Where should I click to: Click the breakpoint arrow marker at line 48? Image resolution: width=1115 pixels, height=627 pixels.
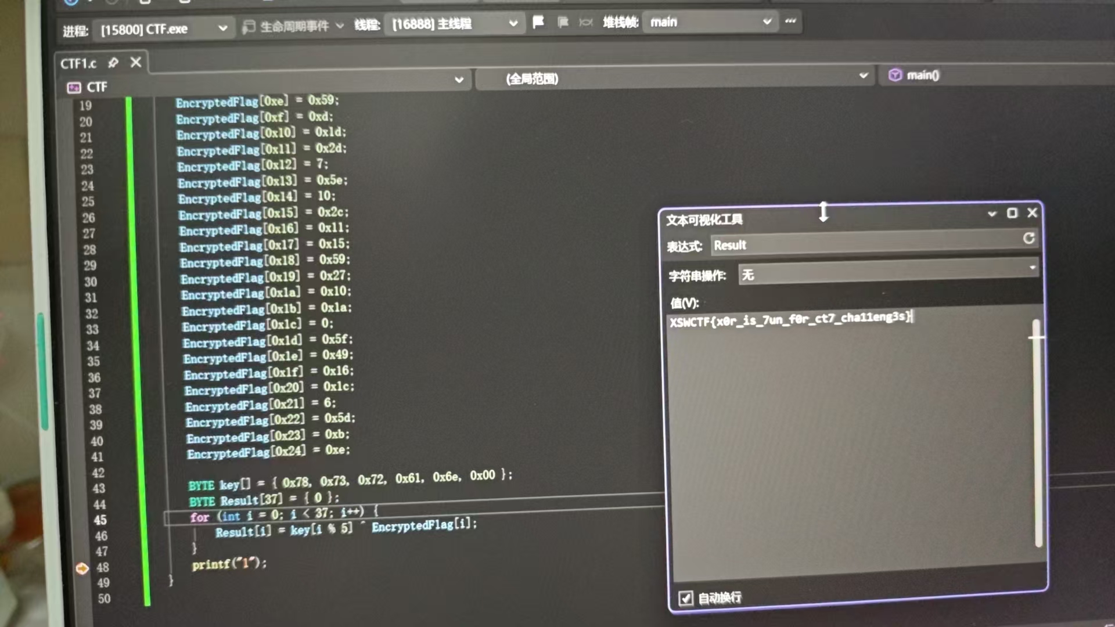[x=82, y=568]
